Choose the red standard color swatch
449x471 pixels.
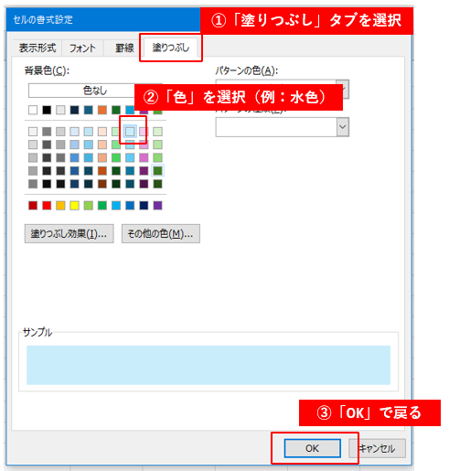coord(47,206)
